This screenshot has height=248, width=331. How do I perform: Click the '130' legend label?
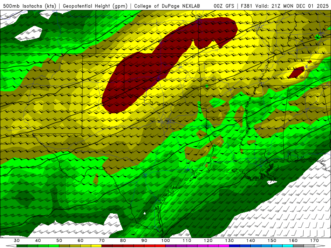[x=230, y=241]
